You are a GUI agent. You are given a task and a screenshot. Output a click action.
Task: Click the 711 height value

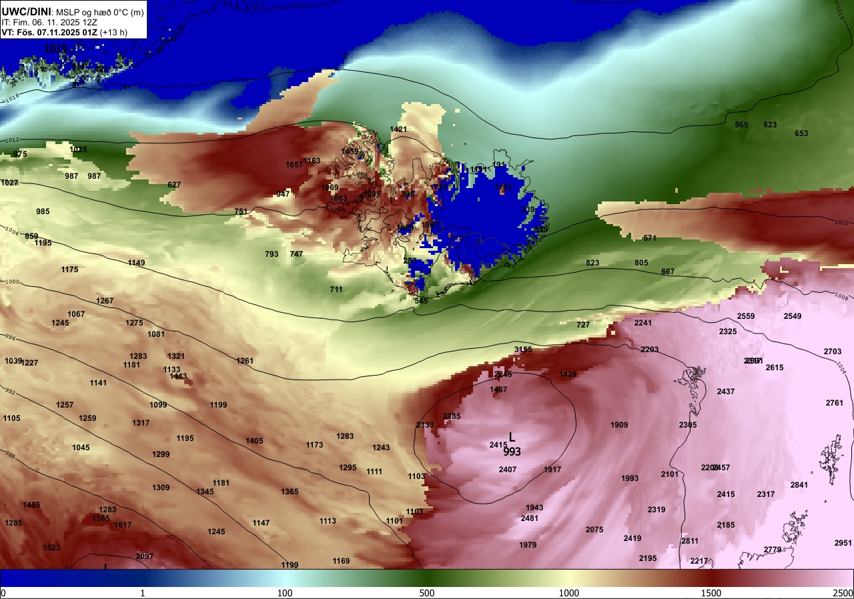click(336, 289)
